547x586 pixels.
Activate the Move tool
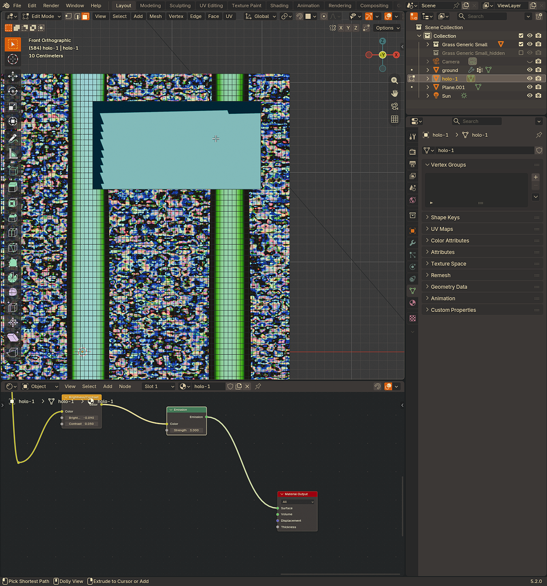click(13, 76)
